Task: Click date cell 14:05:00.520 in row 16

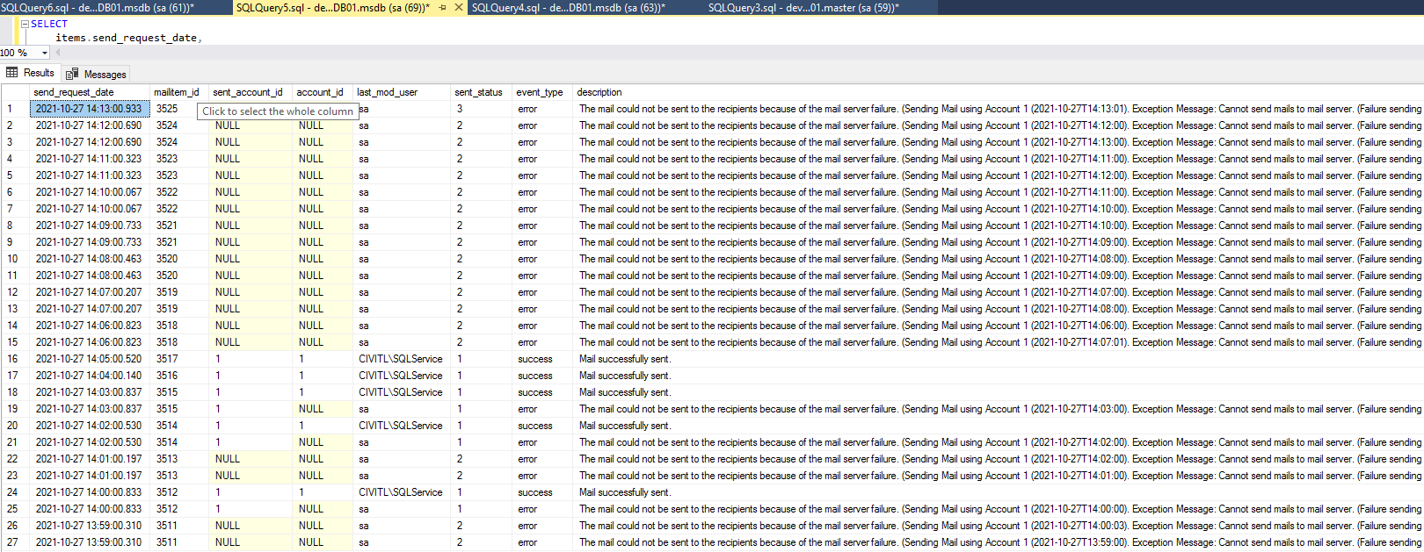Action: [x=90, y=359]
